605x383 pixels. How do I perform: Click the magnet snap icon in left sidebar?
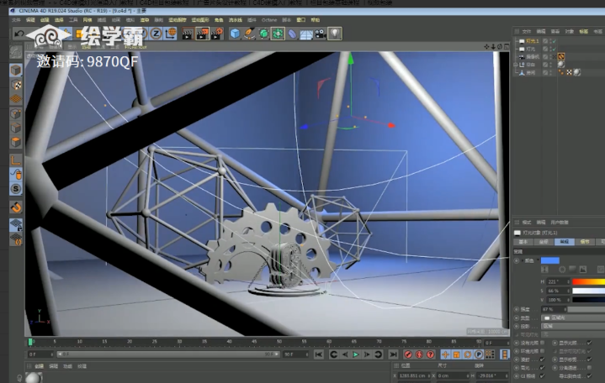[16, 207]
